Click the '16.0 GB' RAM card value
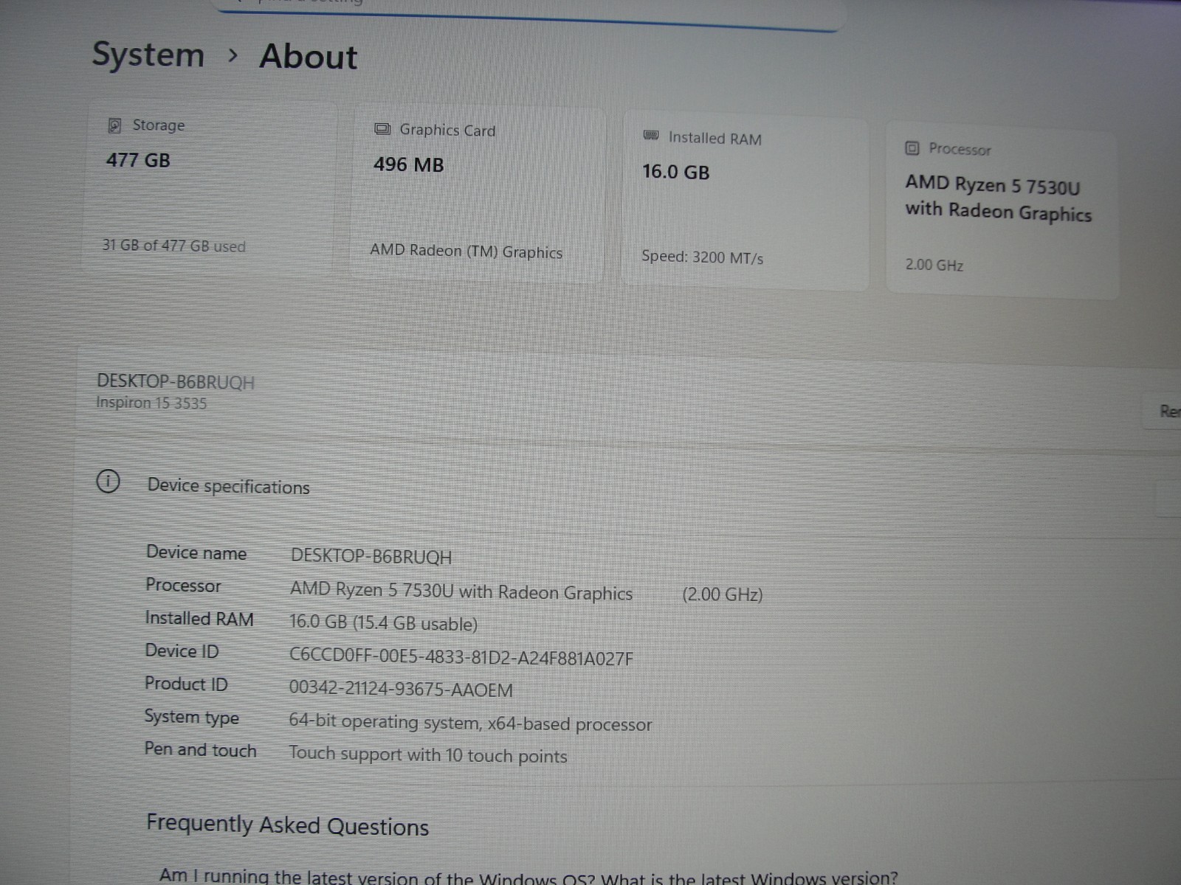The height and width of the screenshot is (885, 1181). (675, 172)
